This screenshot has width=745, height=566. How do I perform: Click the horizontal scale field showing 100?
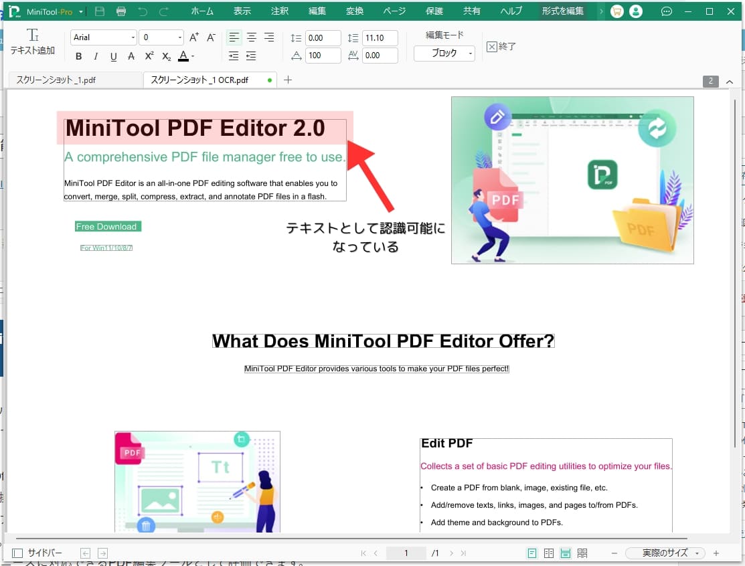pos(323,56)
